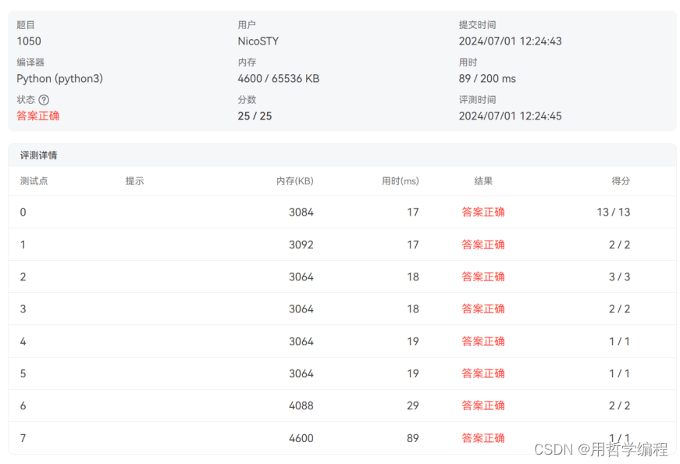
Task: Open user NicoSTY profile
Action: (x=258, y=41)
